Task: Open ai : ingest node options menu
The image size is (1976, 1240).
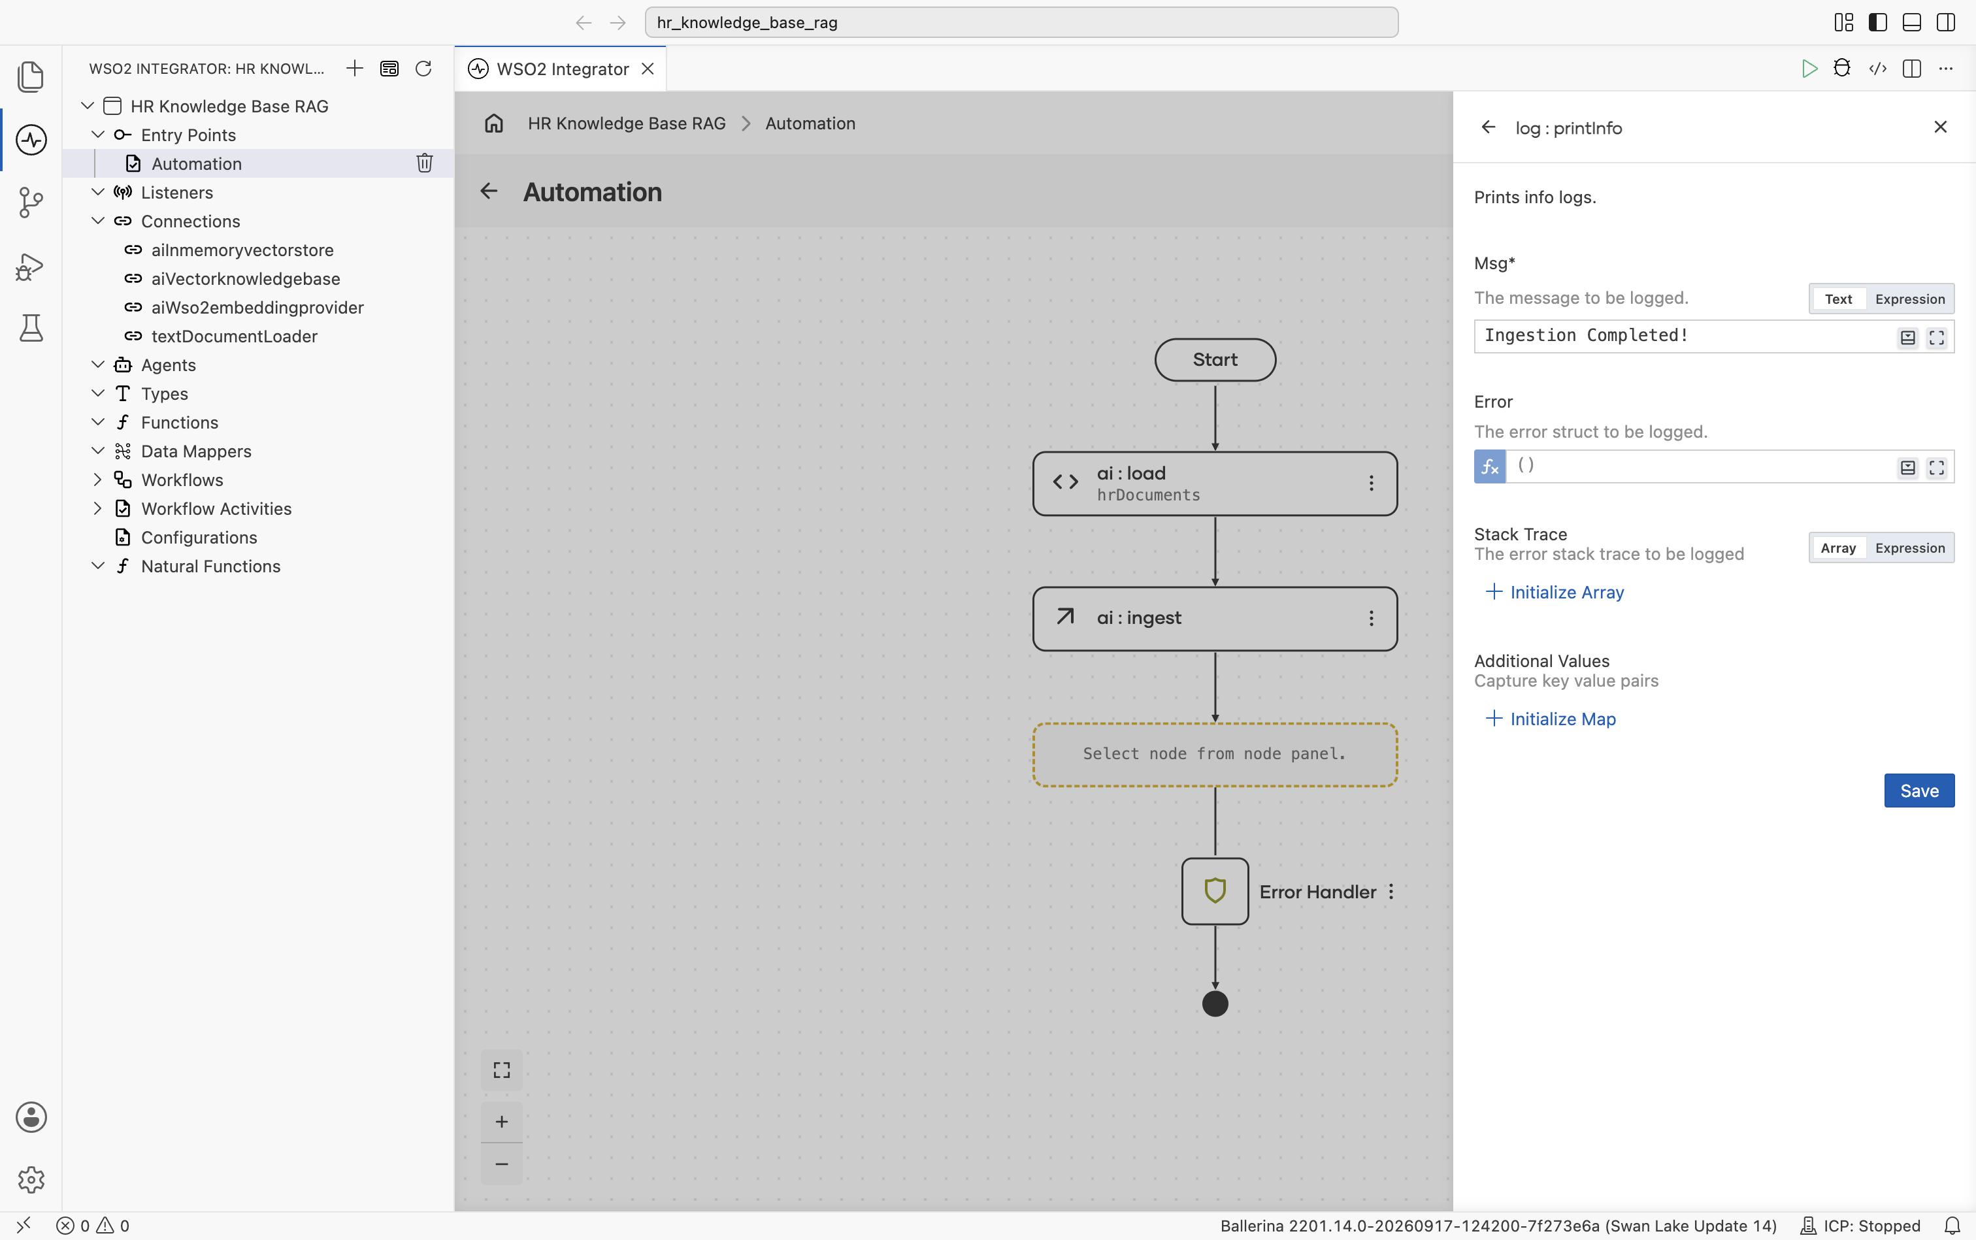Action: point(1371,618)
